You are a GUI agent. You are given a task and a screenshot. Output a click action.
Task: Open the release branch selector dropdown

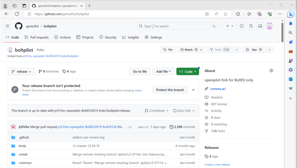pyautogui.click(x=21, y=71)
